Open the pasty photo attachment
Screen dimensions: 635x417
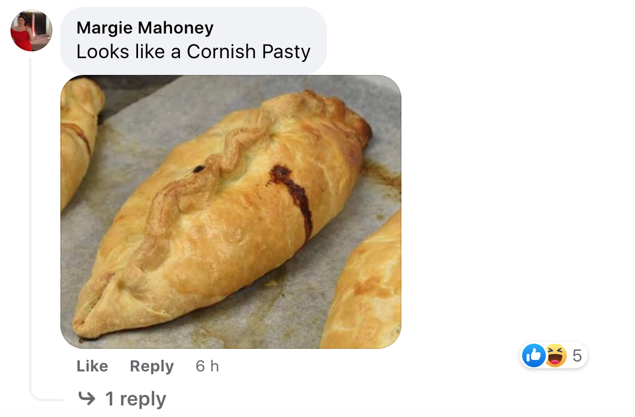click(231, 212)
